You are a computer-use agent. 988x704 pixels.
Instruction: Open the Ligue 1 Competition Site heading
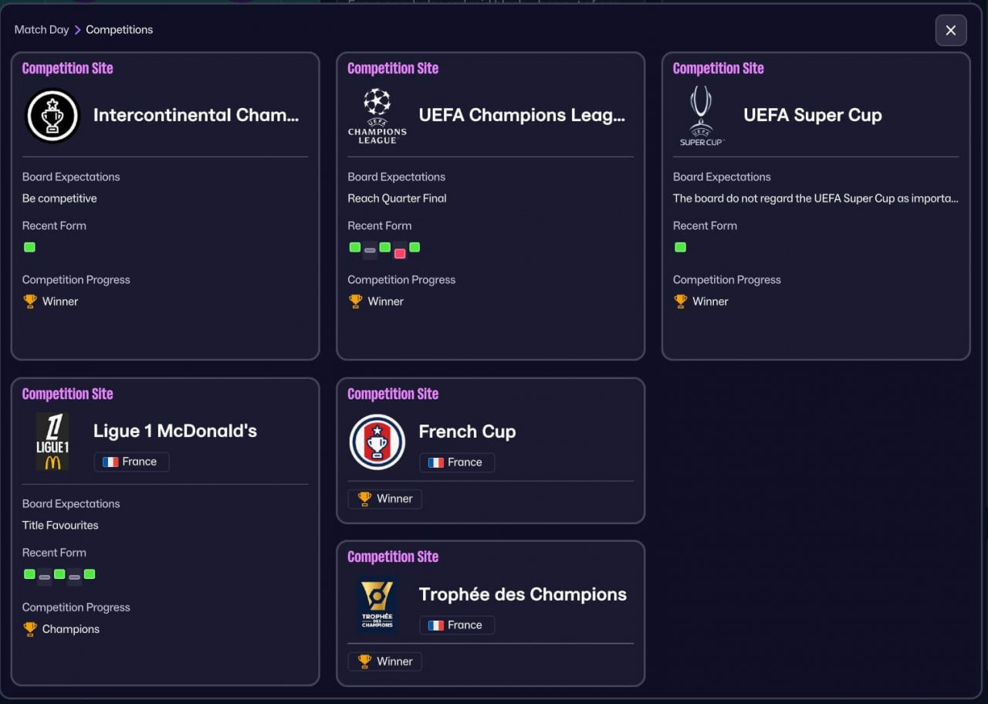[67, 394]
